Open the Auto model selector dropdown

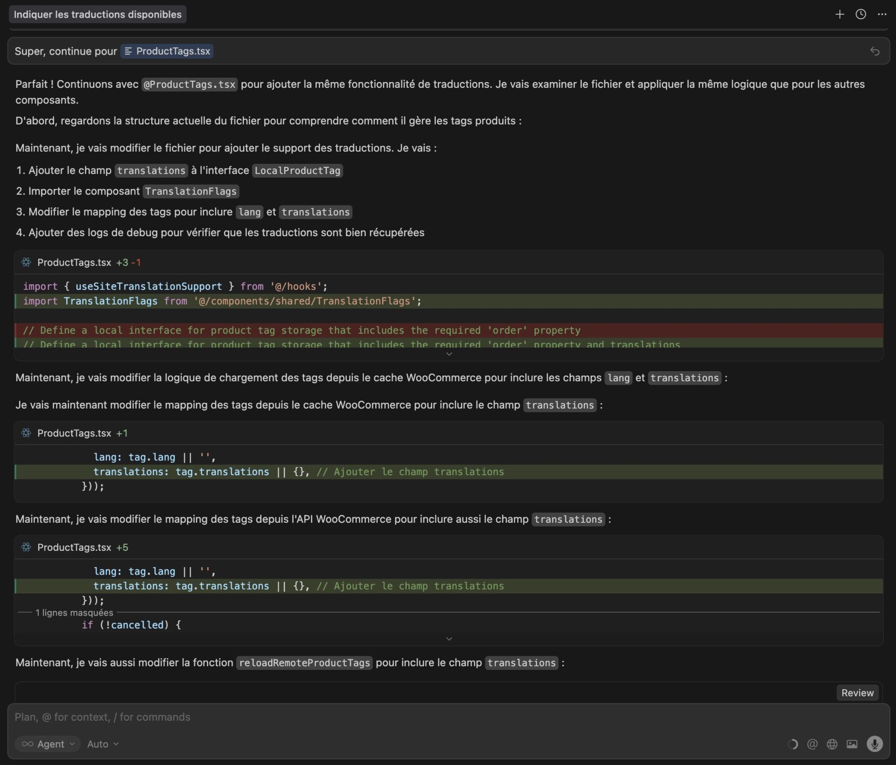point(102,744)
